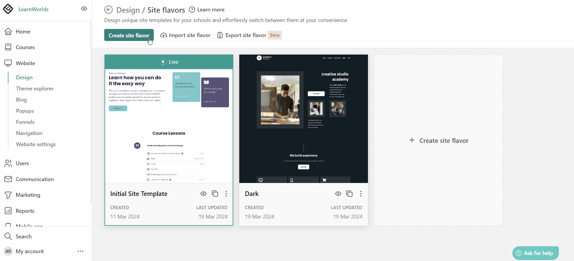The width and height of the screenshot is (574, 261).
Task: Open the Dark flavor thumbnail
Action: (x=304, y=119)
